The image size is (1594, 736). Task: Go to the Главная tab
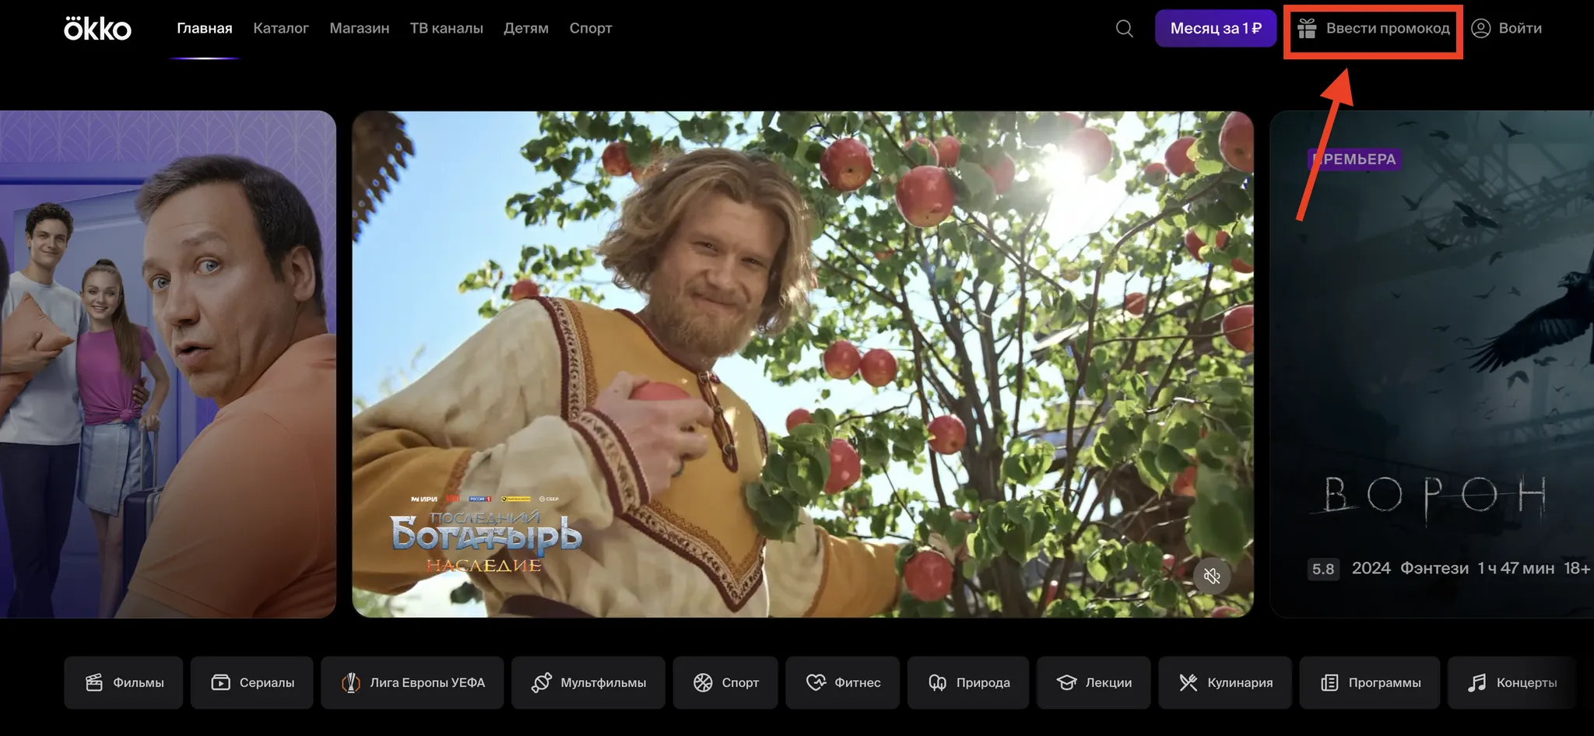click(x=205, y=29)
